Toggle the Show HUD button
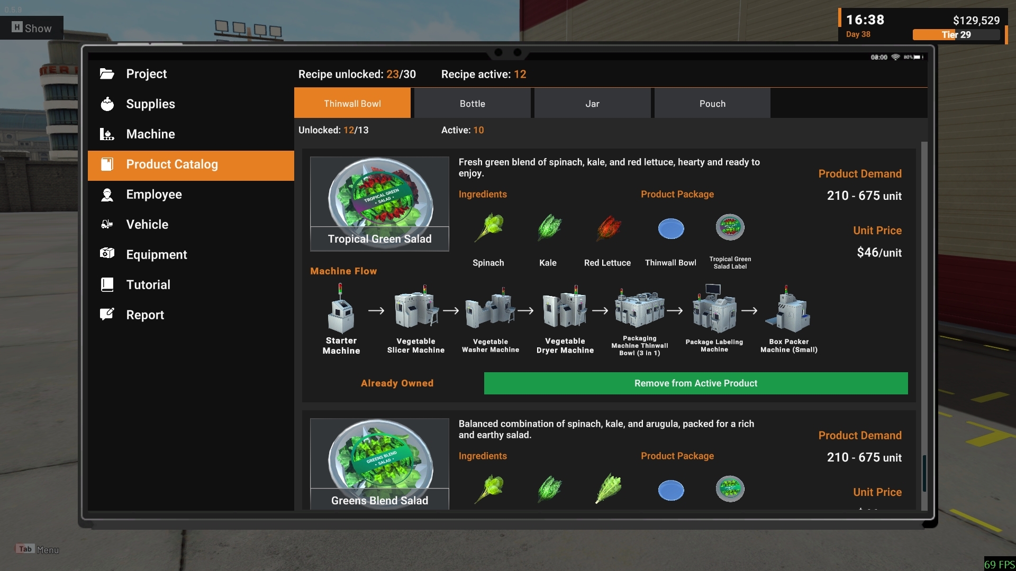 click(x=32, y=28)
